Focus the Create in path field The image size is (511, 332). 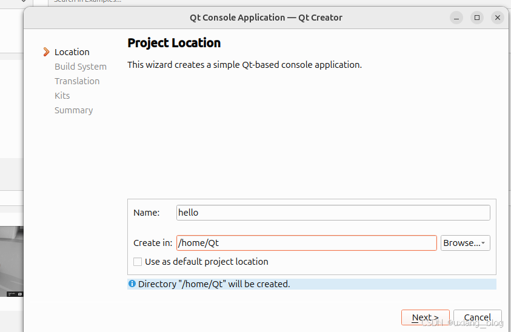click(306, 243)
